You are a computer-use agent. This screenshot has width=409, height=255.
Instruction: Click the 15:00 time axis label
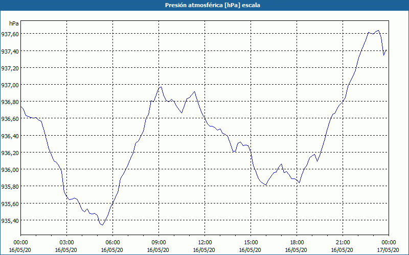[x=251, y=243]
